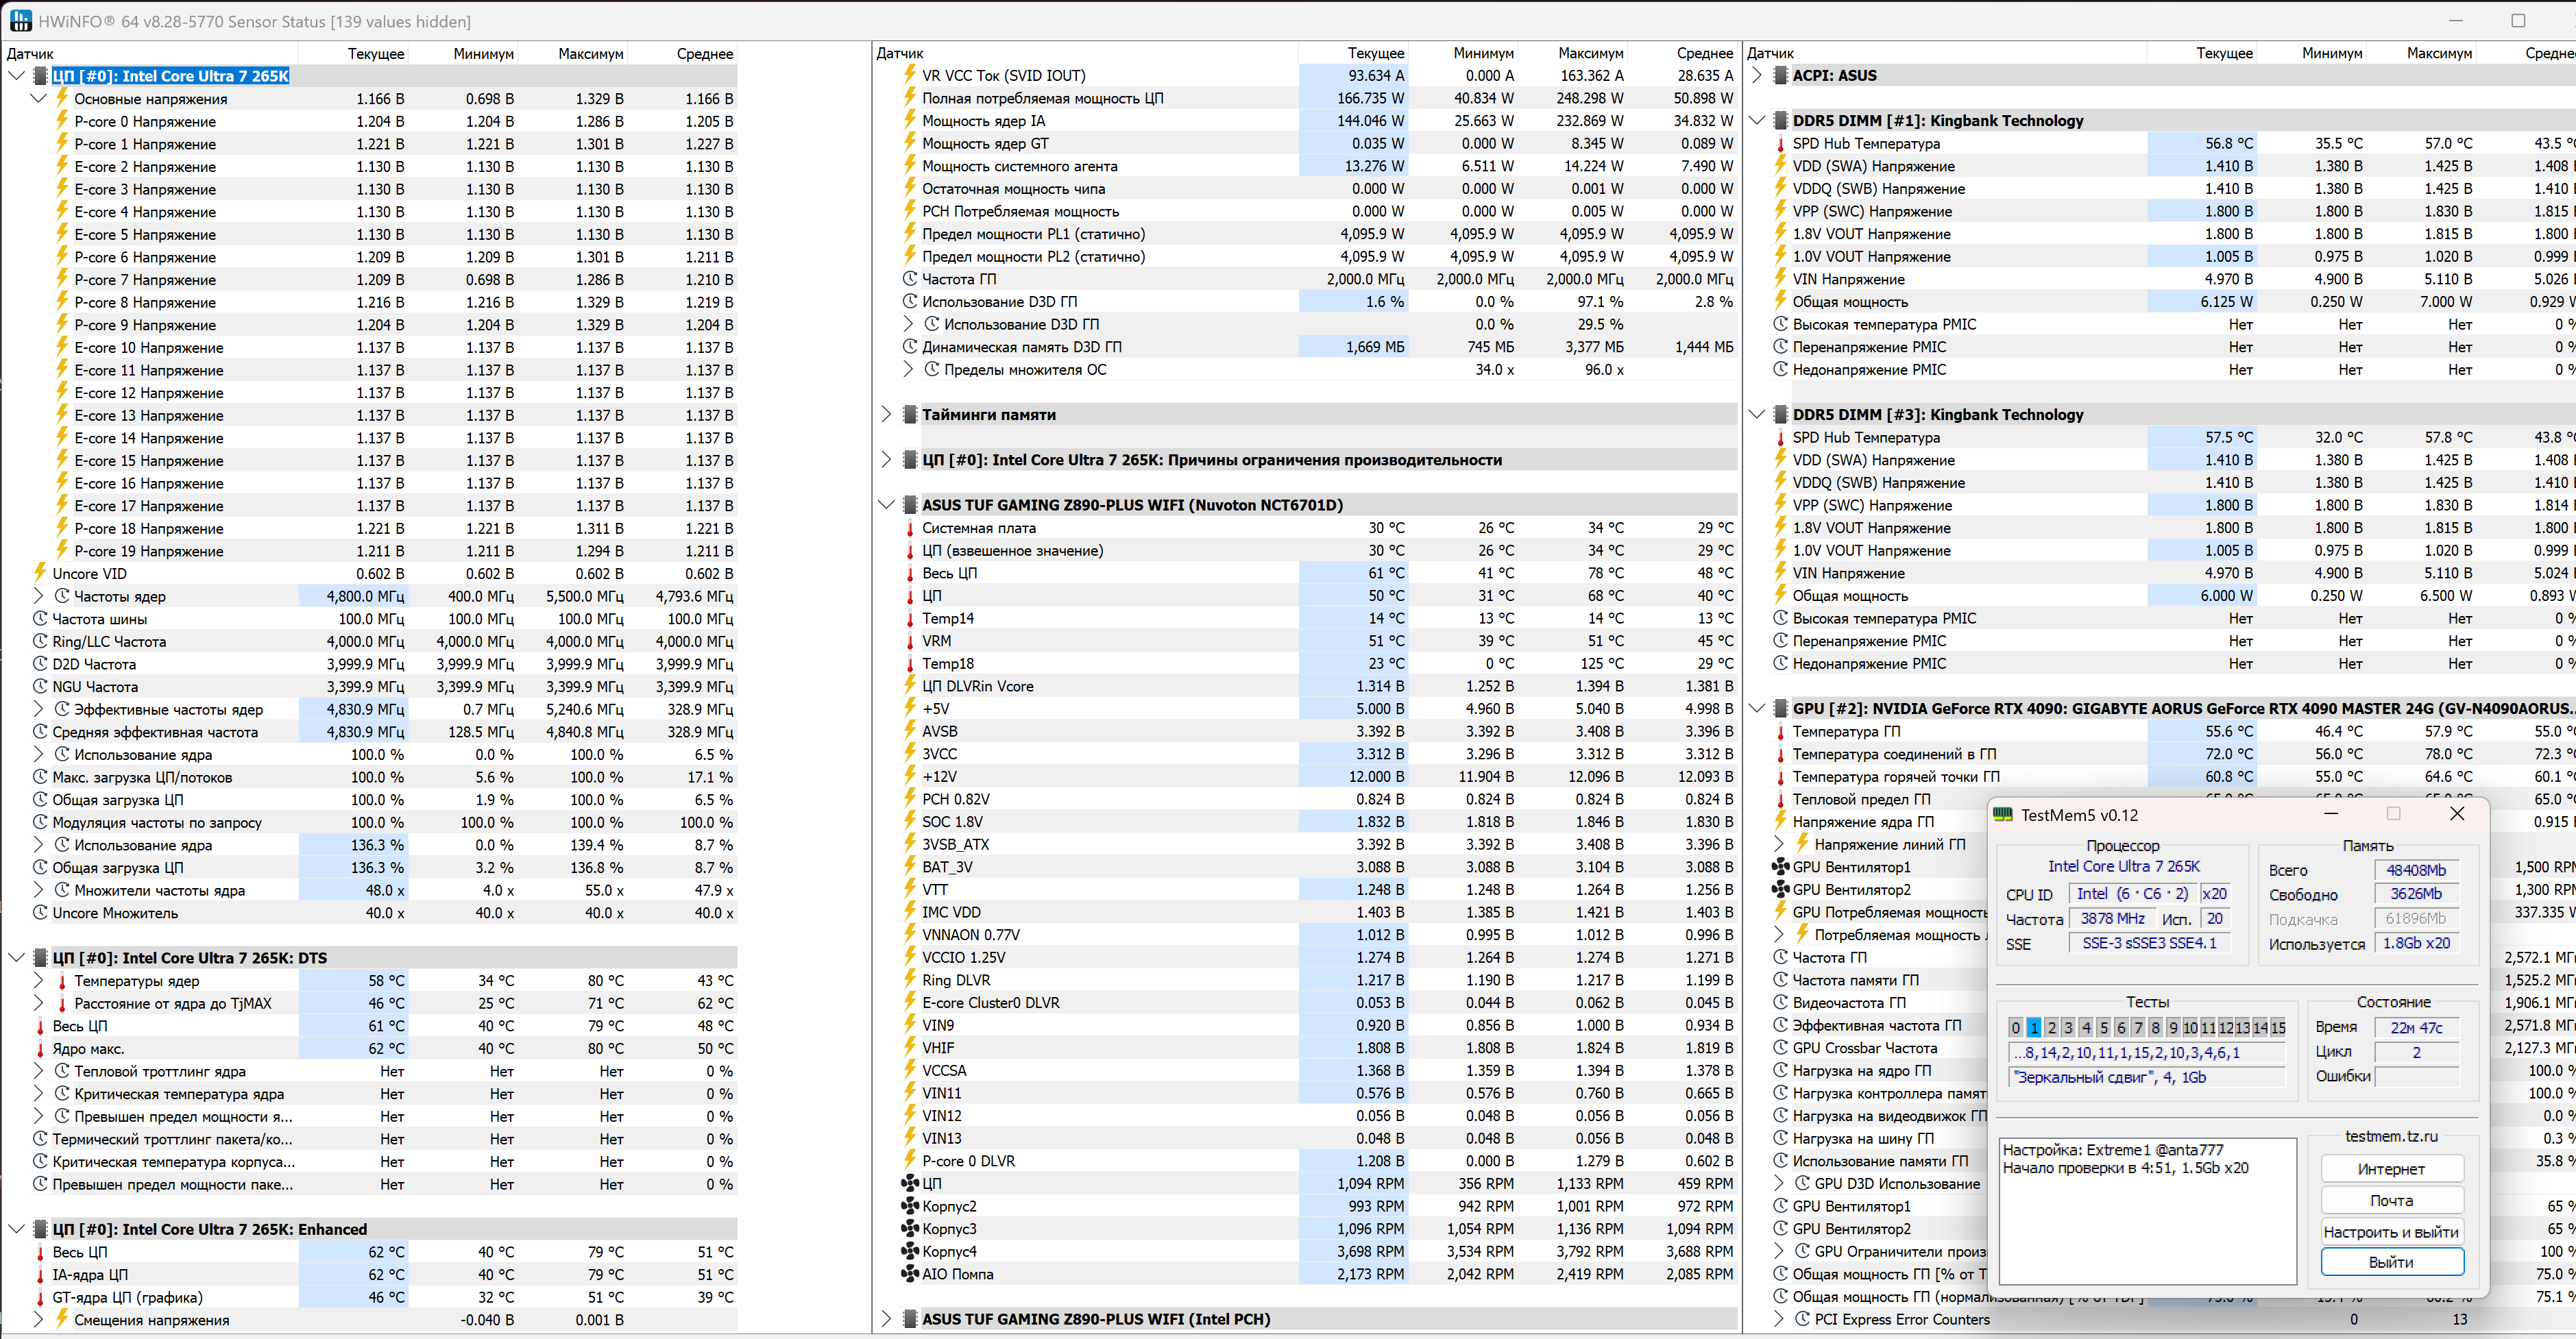2576x1339 pixels.
Task: Select test number 0 box in TestMem5
Action: (2015, 1027)
